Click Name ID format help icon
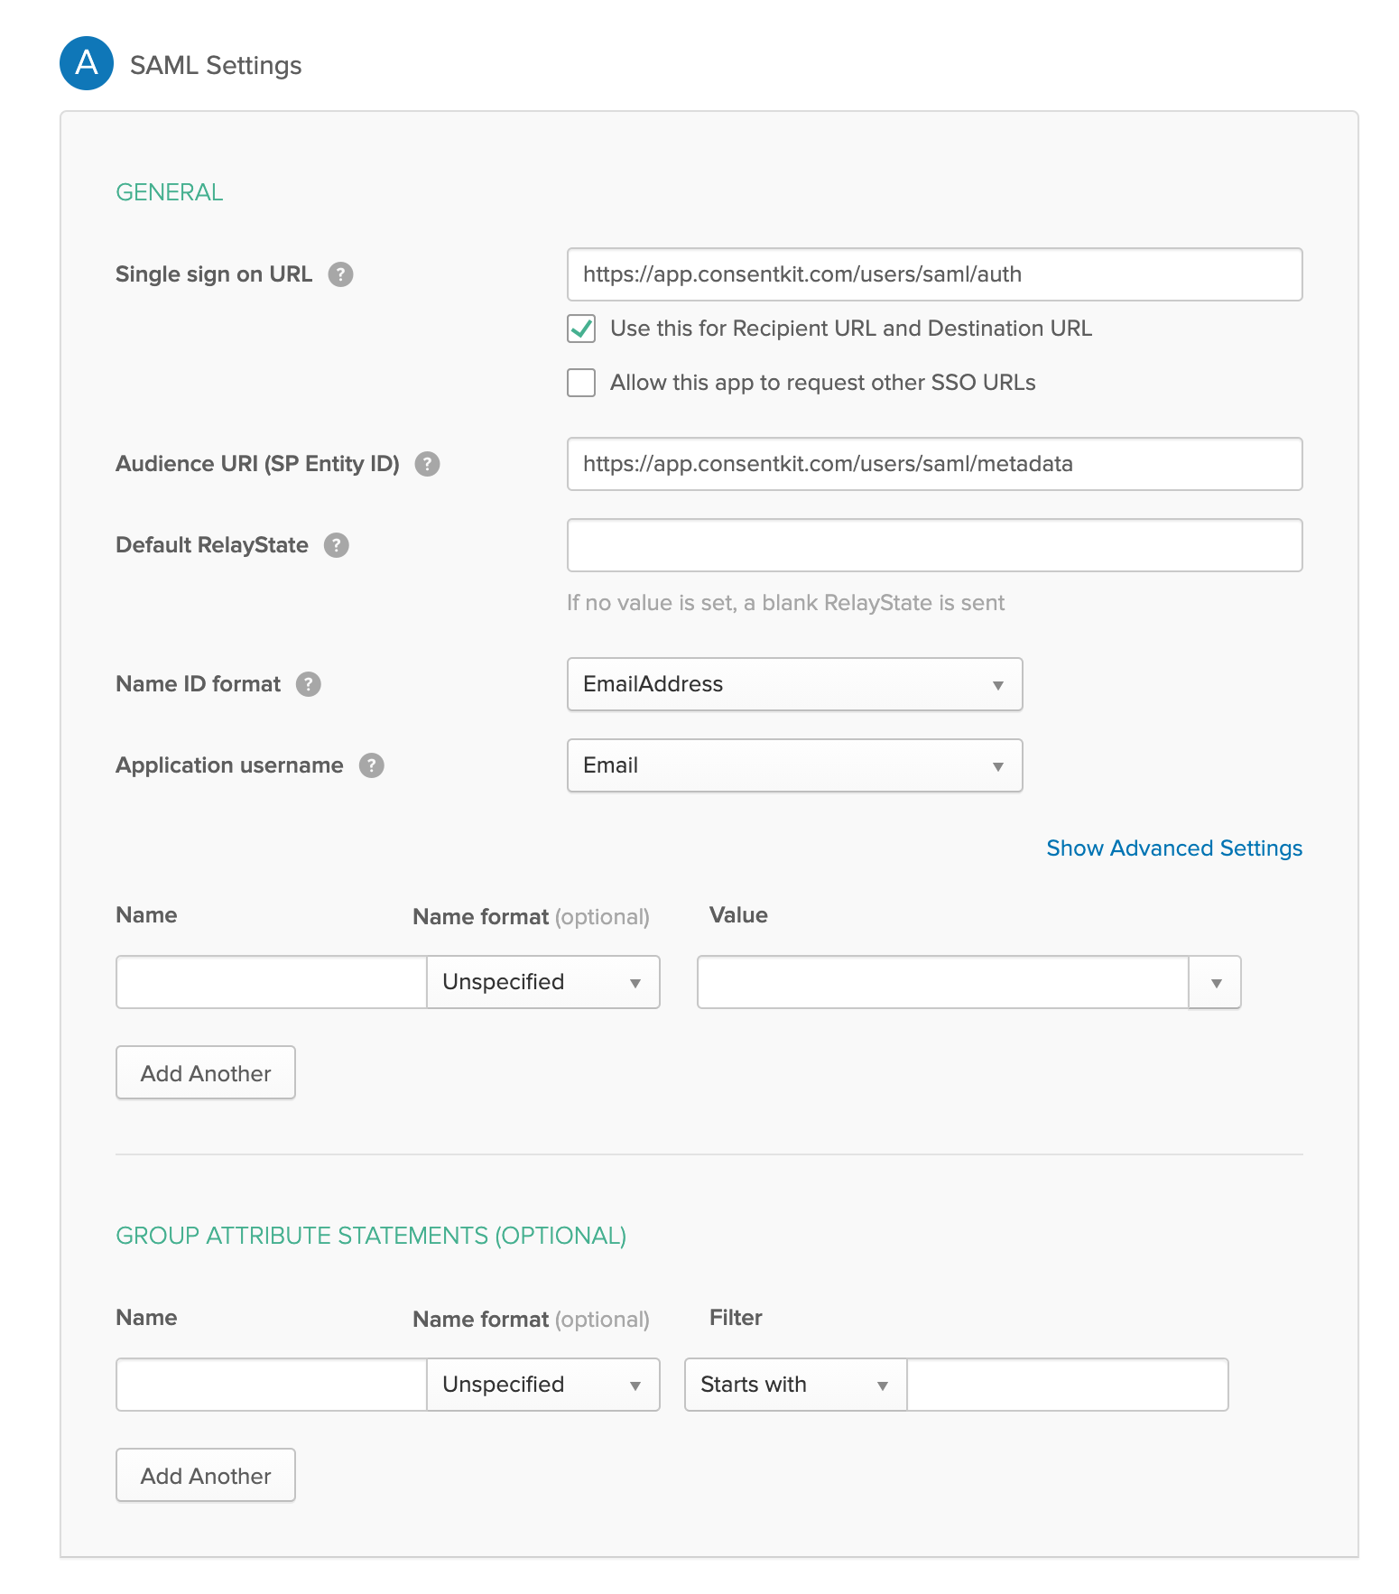1399x1594 pixels. pos(309,684)
